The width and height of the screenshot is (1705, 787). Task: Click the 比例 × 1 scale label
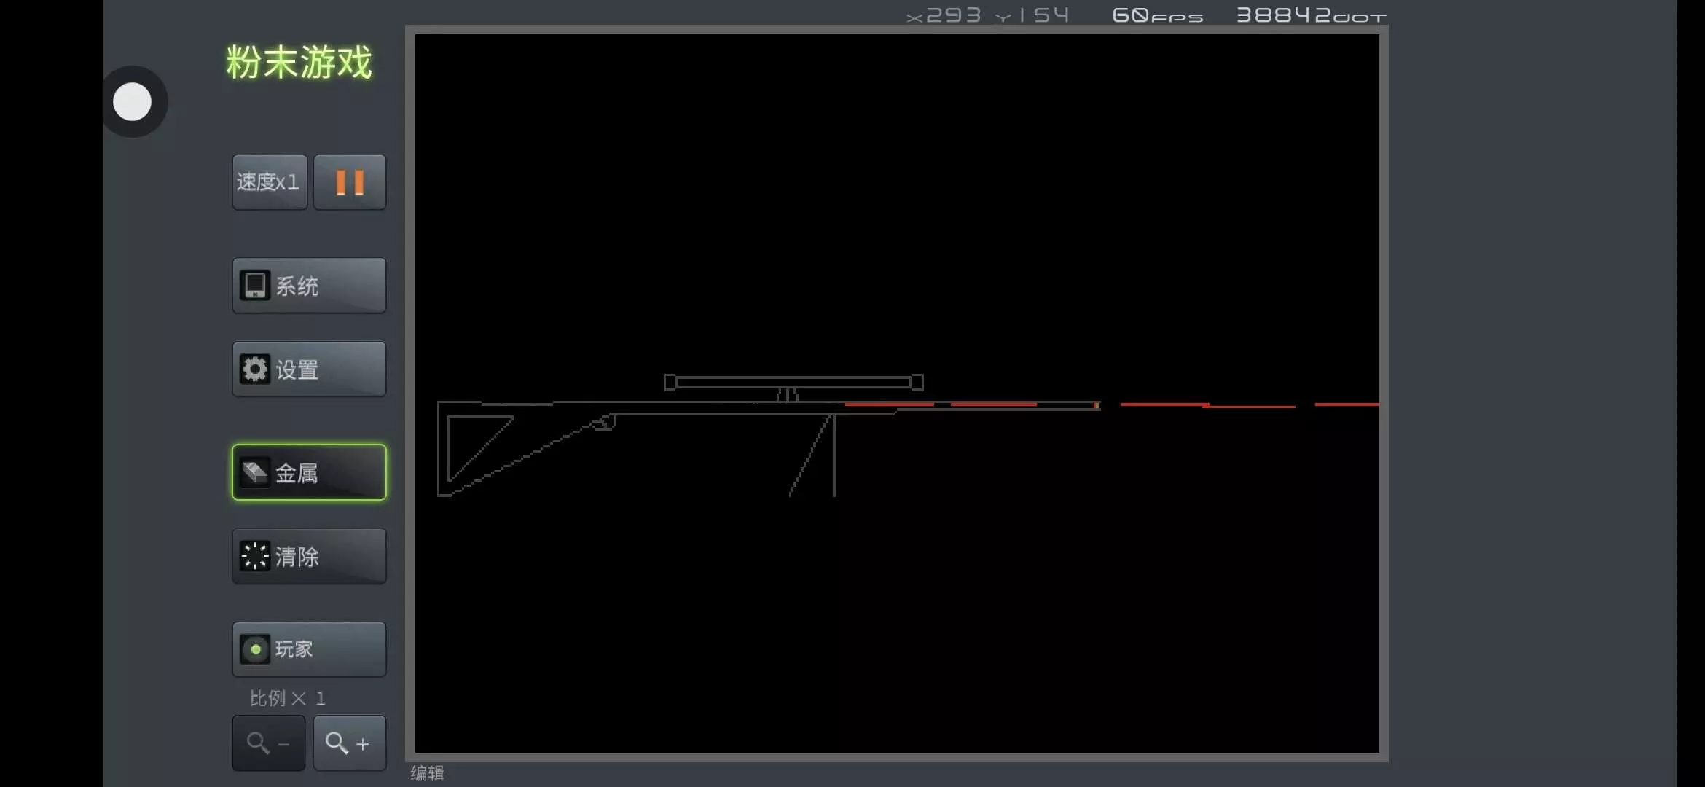click(x=287, y=698)
